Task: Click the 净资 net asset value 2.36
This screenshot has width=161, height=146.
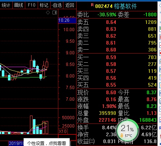Action: tap(111, 134)
